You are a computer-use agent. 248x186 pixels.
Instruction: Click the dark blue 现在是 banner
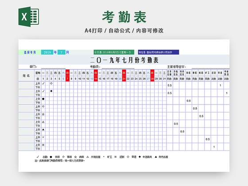[159, 52]
